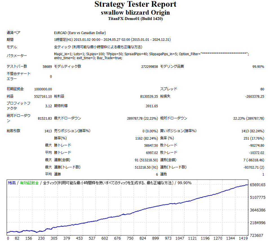Click the 期待利得 label
This screenshot has height=241, width=279.
(x=61, y=106)
